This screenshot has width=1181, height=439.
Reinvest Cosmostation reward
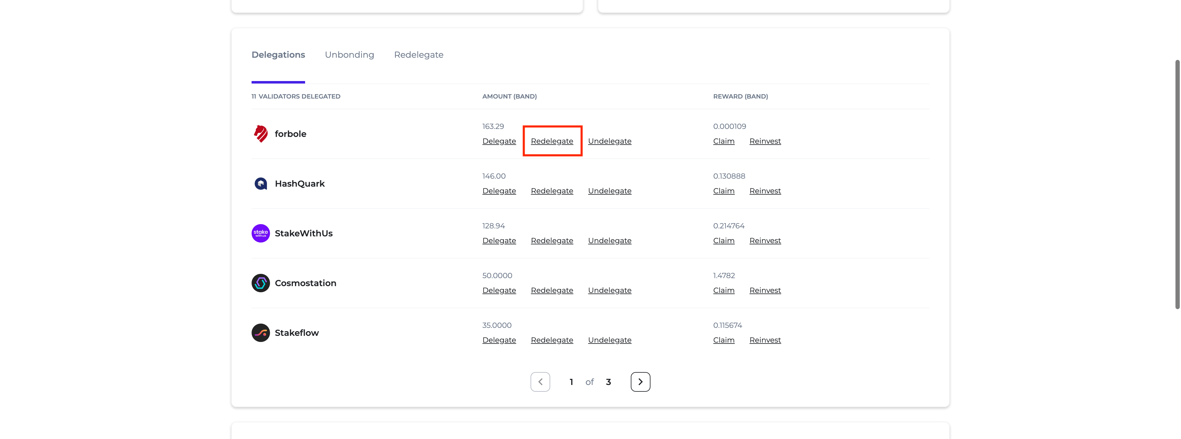click(765, 290)
